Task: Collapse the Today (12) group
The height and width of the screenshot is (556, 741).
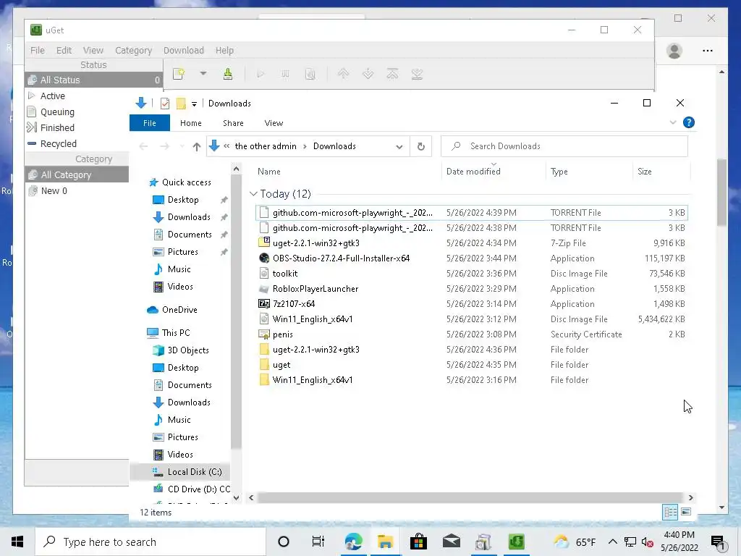Action: click(253, 194)
